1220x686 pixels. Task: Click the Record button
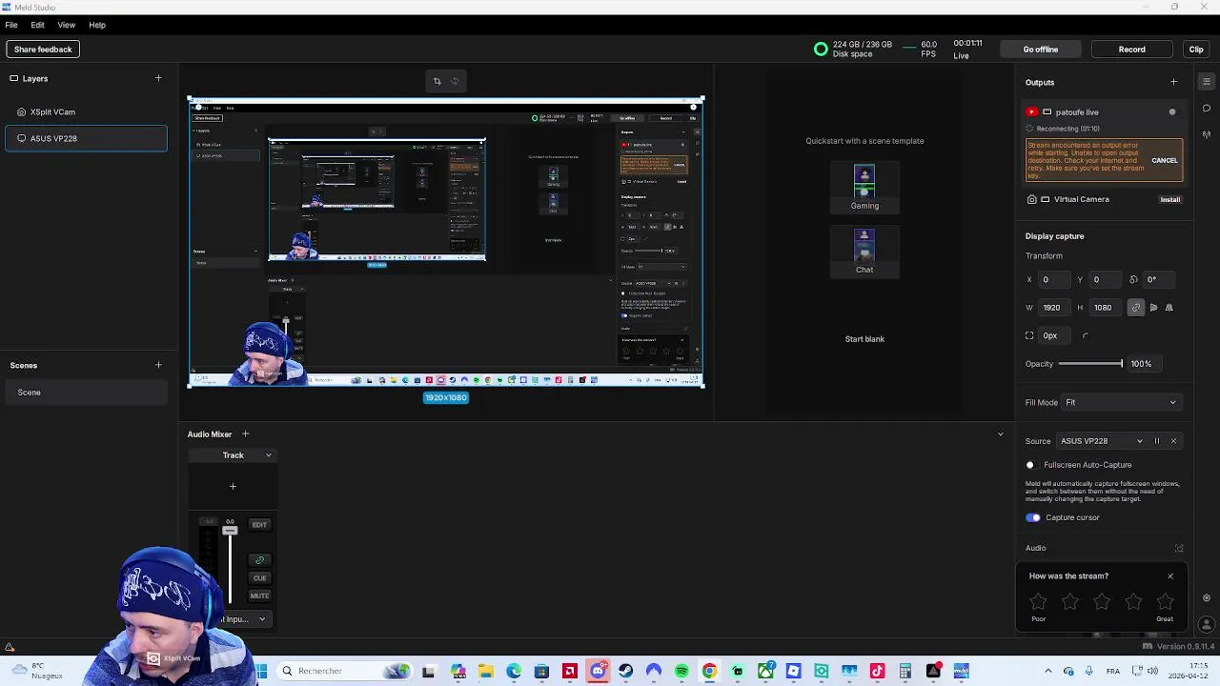pyautogui.click(x=1132, y=50)
